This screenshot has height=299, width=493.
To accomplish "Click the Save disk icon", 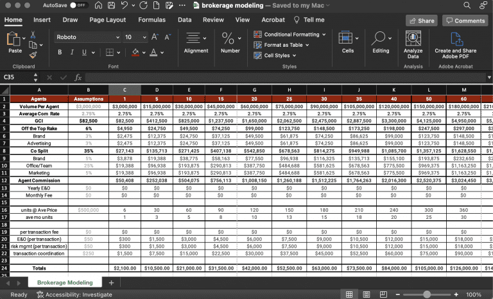I will (111, 5).
